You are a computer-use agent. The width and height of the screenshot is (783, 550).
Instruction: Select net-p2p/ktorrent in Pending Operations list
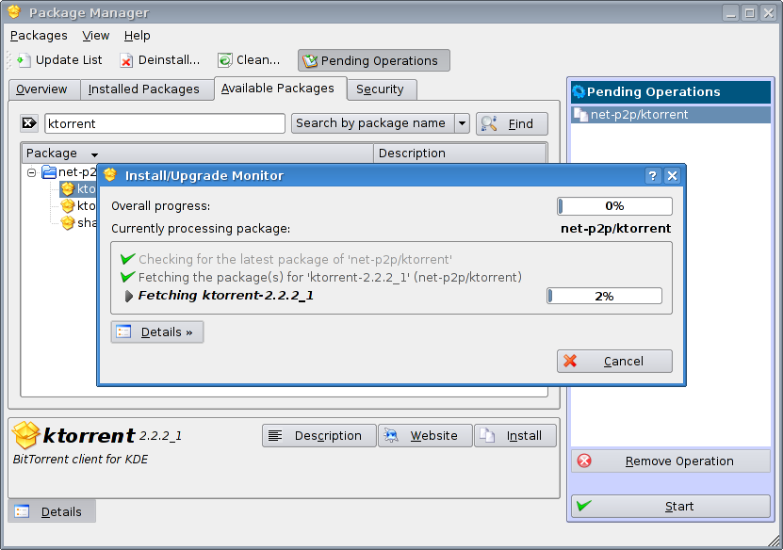click(671, 115)
